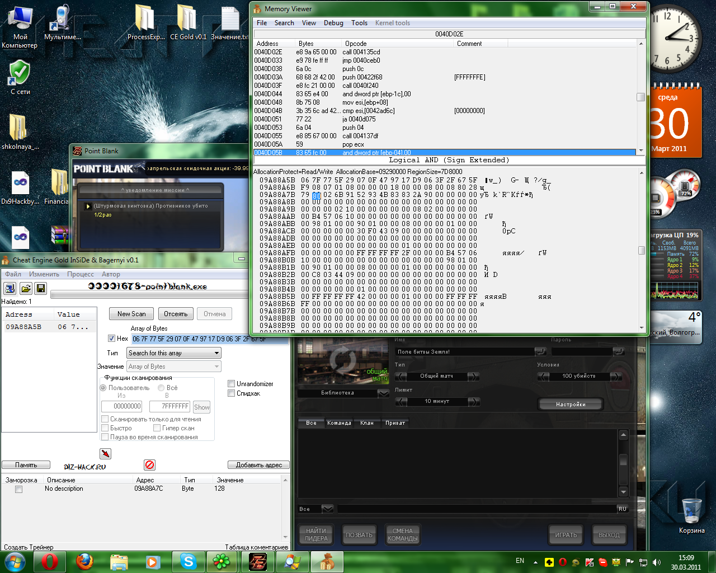Open the Cheat Engine taskbar icon
Viewport: 716px width, 573px height.
327,561
